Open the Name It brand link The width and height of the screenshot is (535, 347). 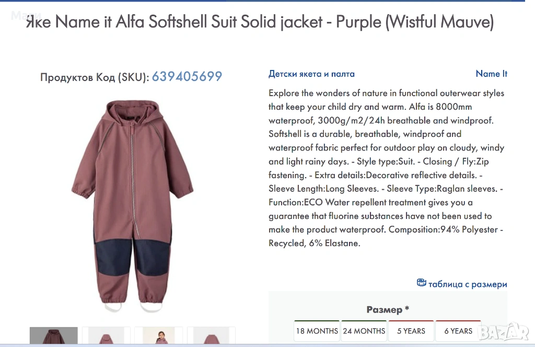point(491,74)
